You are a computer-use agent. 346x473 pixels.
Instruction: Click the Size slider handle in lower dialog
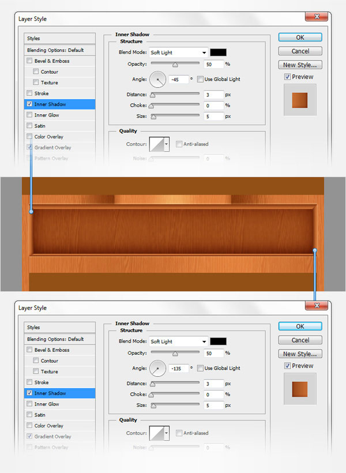pyautogui.click(x=153, y=406)
